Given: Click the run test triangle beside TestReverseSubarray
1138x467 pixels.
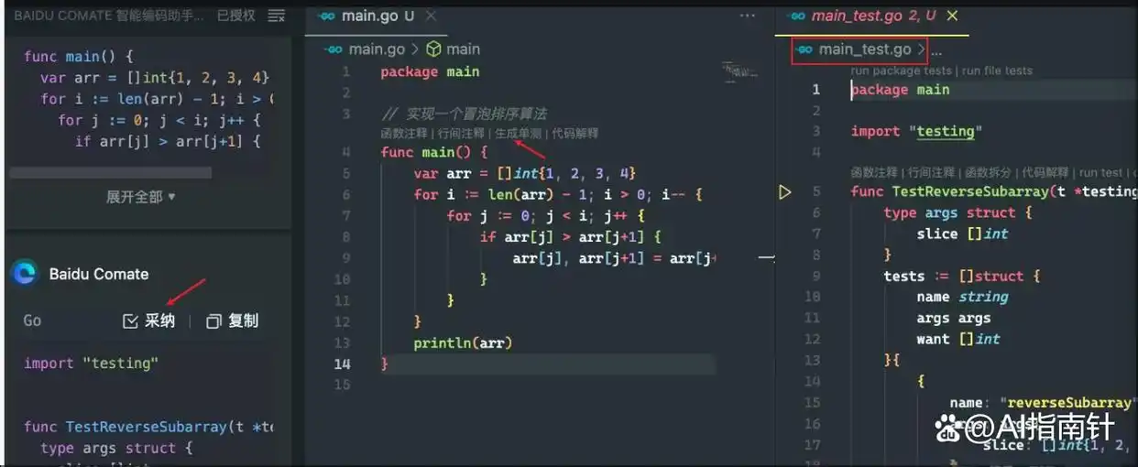Looking at the screenshot, I should [x=784, y=192].
